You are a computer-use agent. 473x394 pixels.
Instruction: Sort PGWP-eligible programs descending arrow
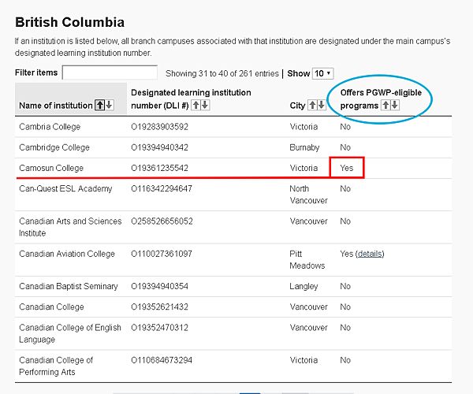395,106
